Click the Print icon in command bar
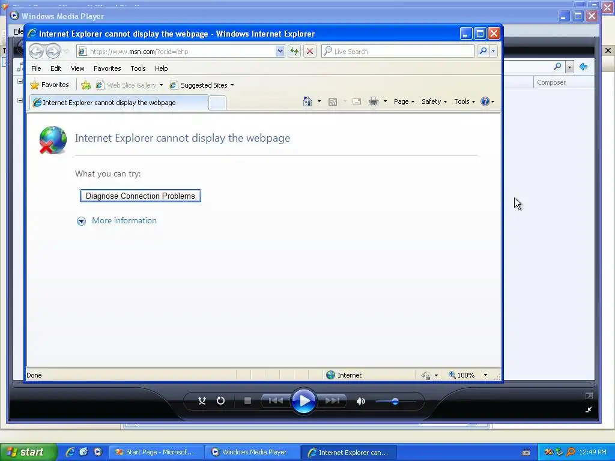The height and width of the screenshot is (461, 615). click(374, 102)
